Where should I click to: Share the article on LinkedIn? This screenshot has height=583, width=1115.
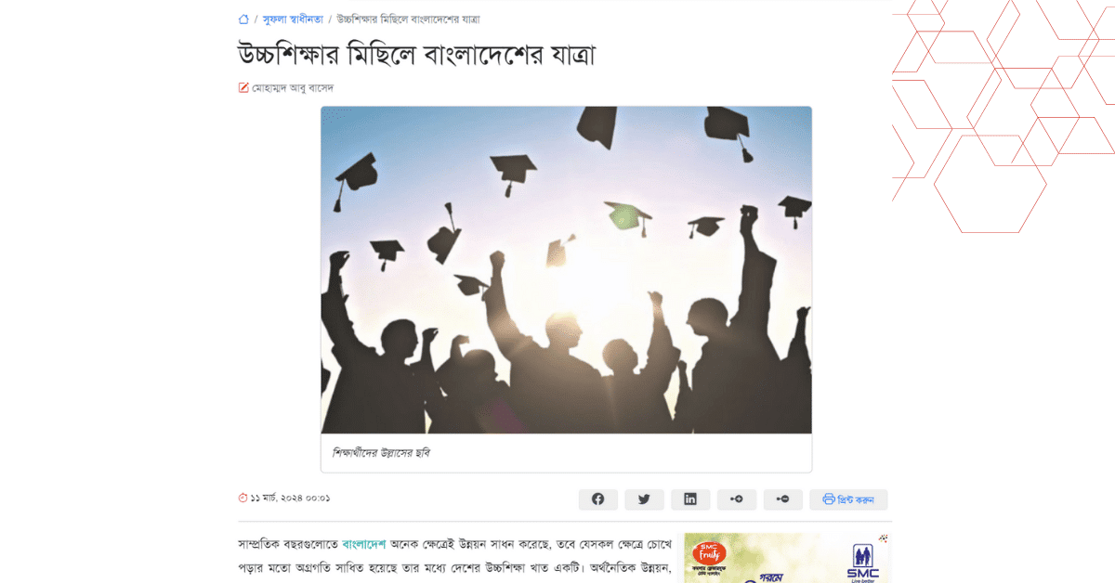pyautogui.click(x=690, y=499)
